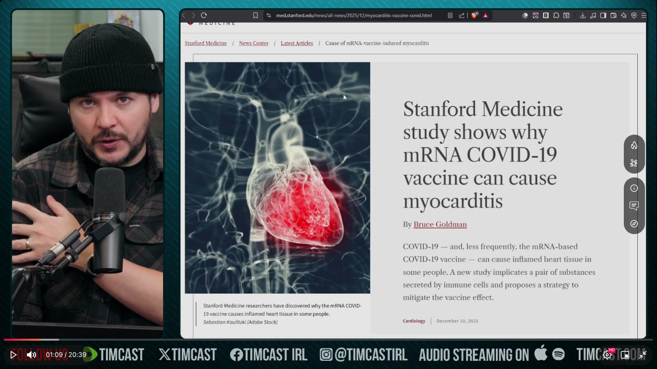Viewport: 657px width, 369px height.
Task: Open the Stanford Medicine breadcrumb link
Action: [x=206, y=43]
